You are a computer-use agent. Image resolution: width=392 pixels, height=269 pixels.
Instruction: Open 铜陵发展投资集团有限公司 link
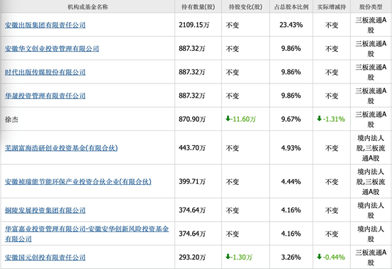(x=45, y=210)
